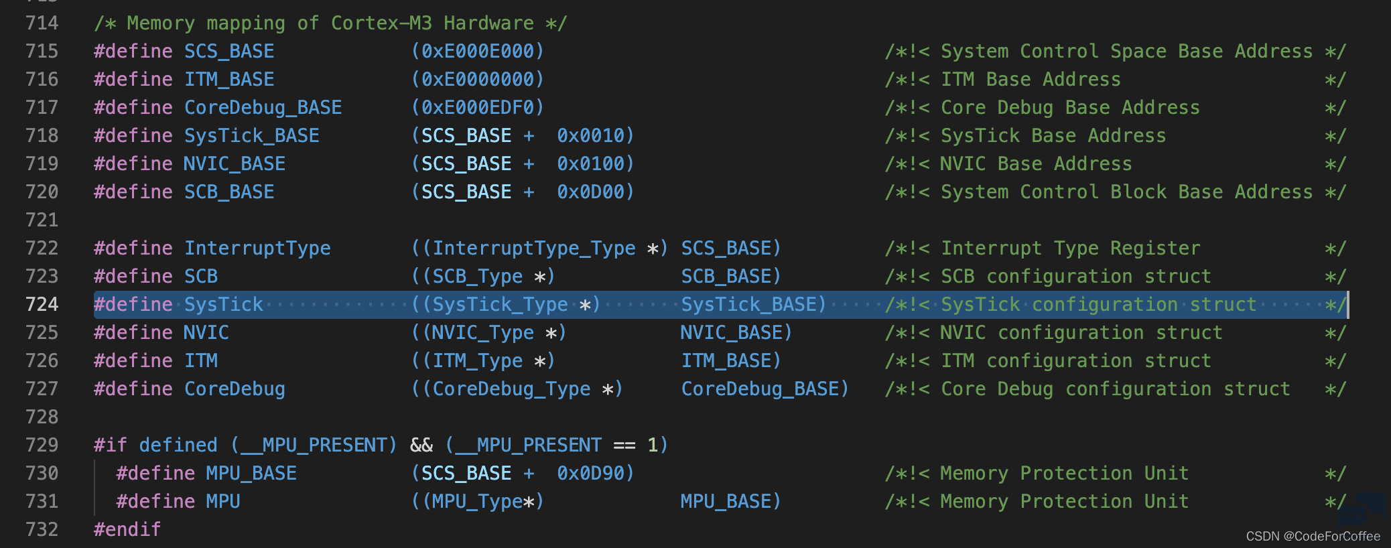Click the address value 0xE0000000
The image size is (1391, 548).
[478, 80]
